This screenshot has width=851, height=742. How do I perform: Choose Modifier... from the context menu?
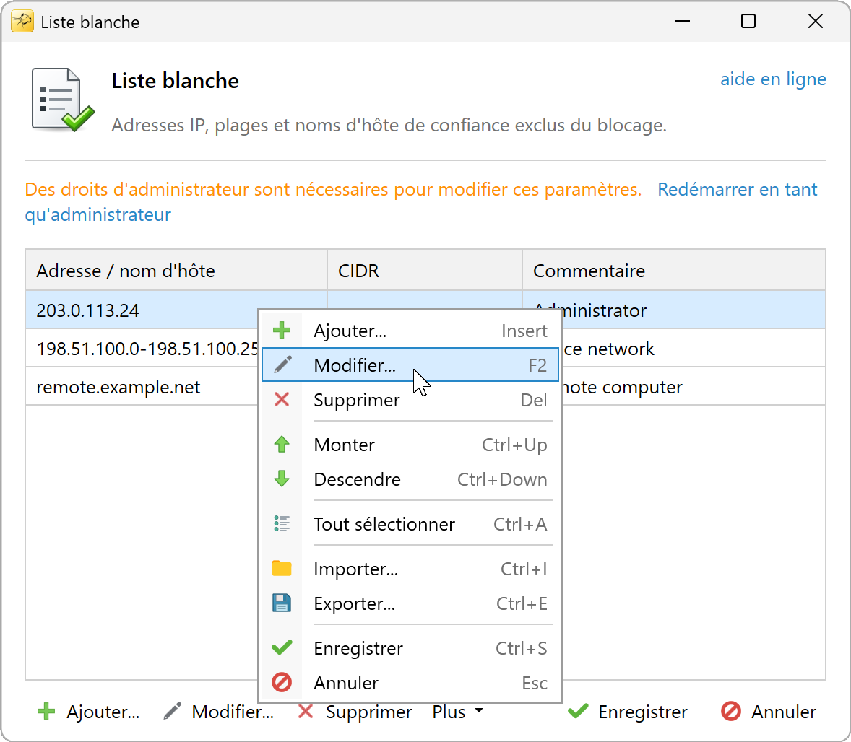pyautogui.click(x=410, y=365)
